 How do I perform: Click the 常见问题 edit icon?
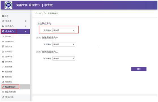tap(3, 97)
